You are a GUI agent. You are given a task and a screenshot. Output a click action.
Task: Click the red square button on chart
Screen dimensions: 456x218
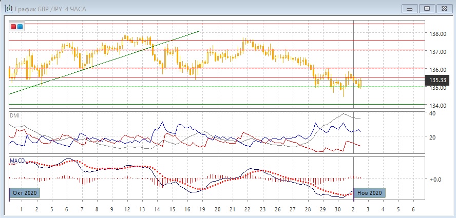point(13,26)
